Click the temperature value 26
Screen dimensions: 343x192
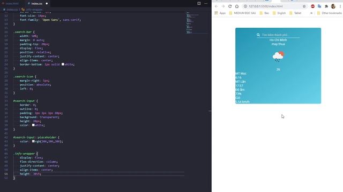tap(278, 69)
